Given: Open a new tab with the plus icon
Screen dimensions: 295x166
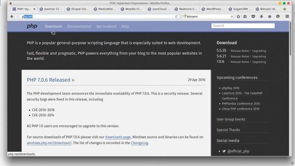Looking at the screenshot, I should coord(284,9).
